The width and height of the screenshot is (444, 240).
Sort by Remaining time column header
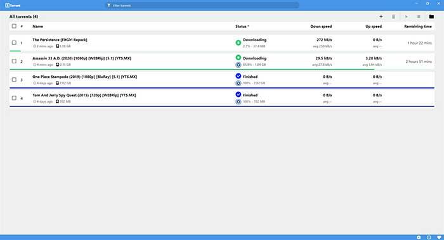(x=417, y=27)
